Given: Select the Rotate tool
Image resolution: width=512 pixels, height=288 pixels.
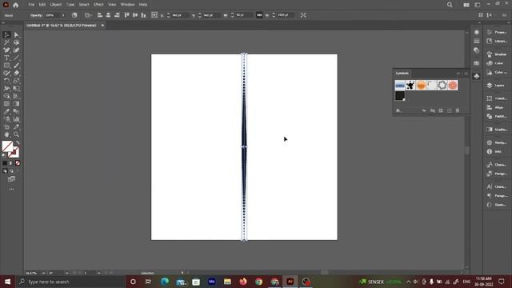Looking at the screenshot, I should (6, 81).
